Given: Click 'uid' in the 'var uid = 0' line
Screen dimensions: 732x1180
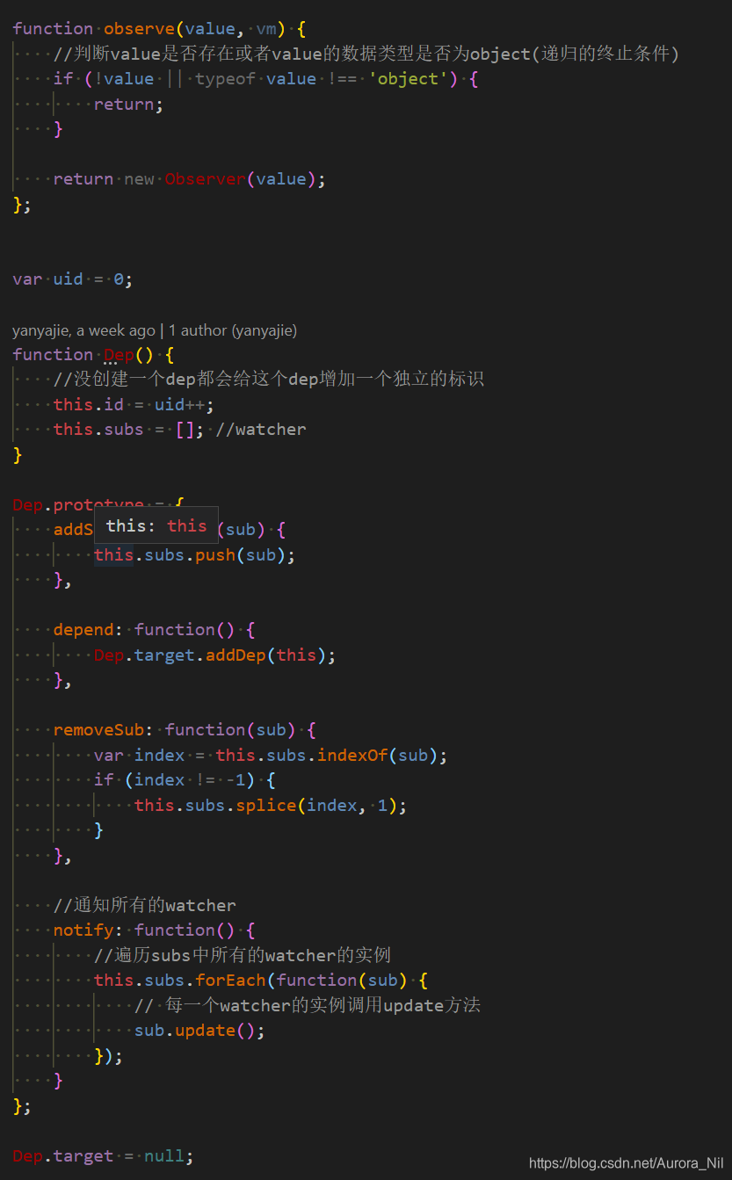Looking at the screenshot, I should click(68, 279).
